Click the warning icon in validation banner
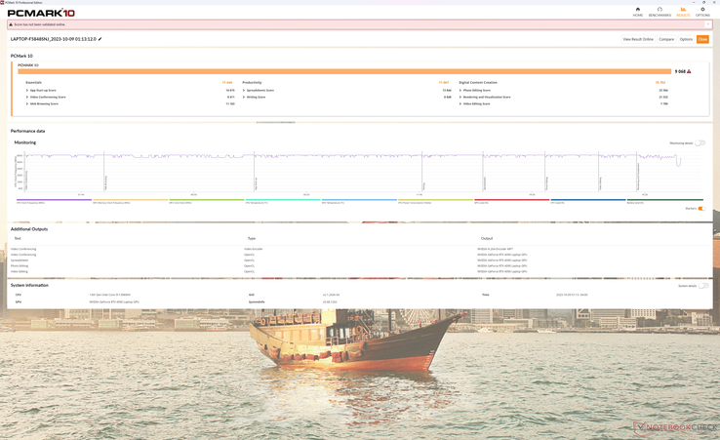The image size is (720, 440). (11, 24)
